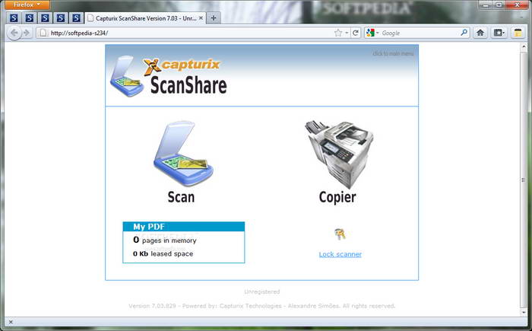This screenshot has height=331, width=532.
Task: Click the vertical scrollbar thumb
Action: click(524, 180)
